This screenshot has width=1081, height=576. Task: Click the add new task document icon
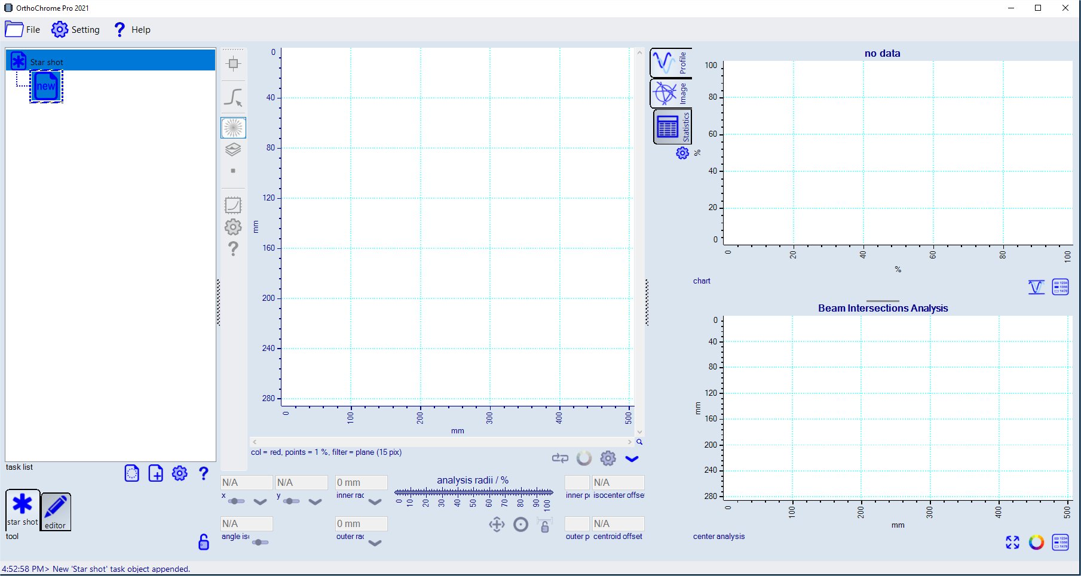click(x=155, y=474)
